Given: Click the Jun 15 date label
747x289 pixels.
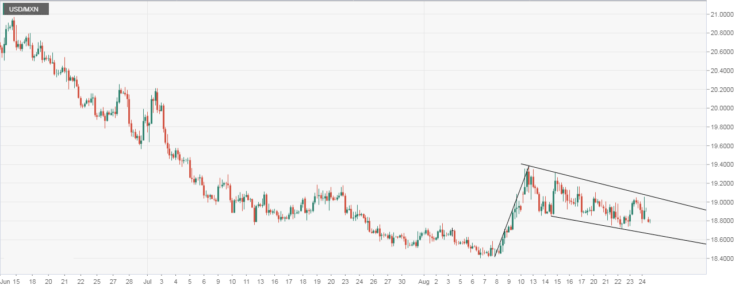Looking at the screenshot, I should pos(10,282).
